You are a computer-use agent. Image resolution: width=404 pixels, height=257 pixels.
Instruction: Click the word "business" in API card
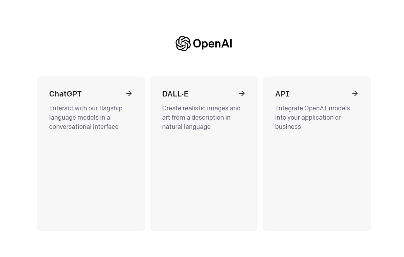288,127
